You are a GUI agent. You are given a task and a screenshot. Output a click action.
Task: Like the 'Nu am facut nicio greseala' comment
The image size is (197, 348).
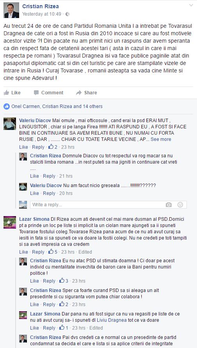click(x=34, y=193)
